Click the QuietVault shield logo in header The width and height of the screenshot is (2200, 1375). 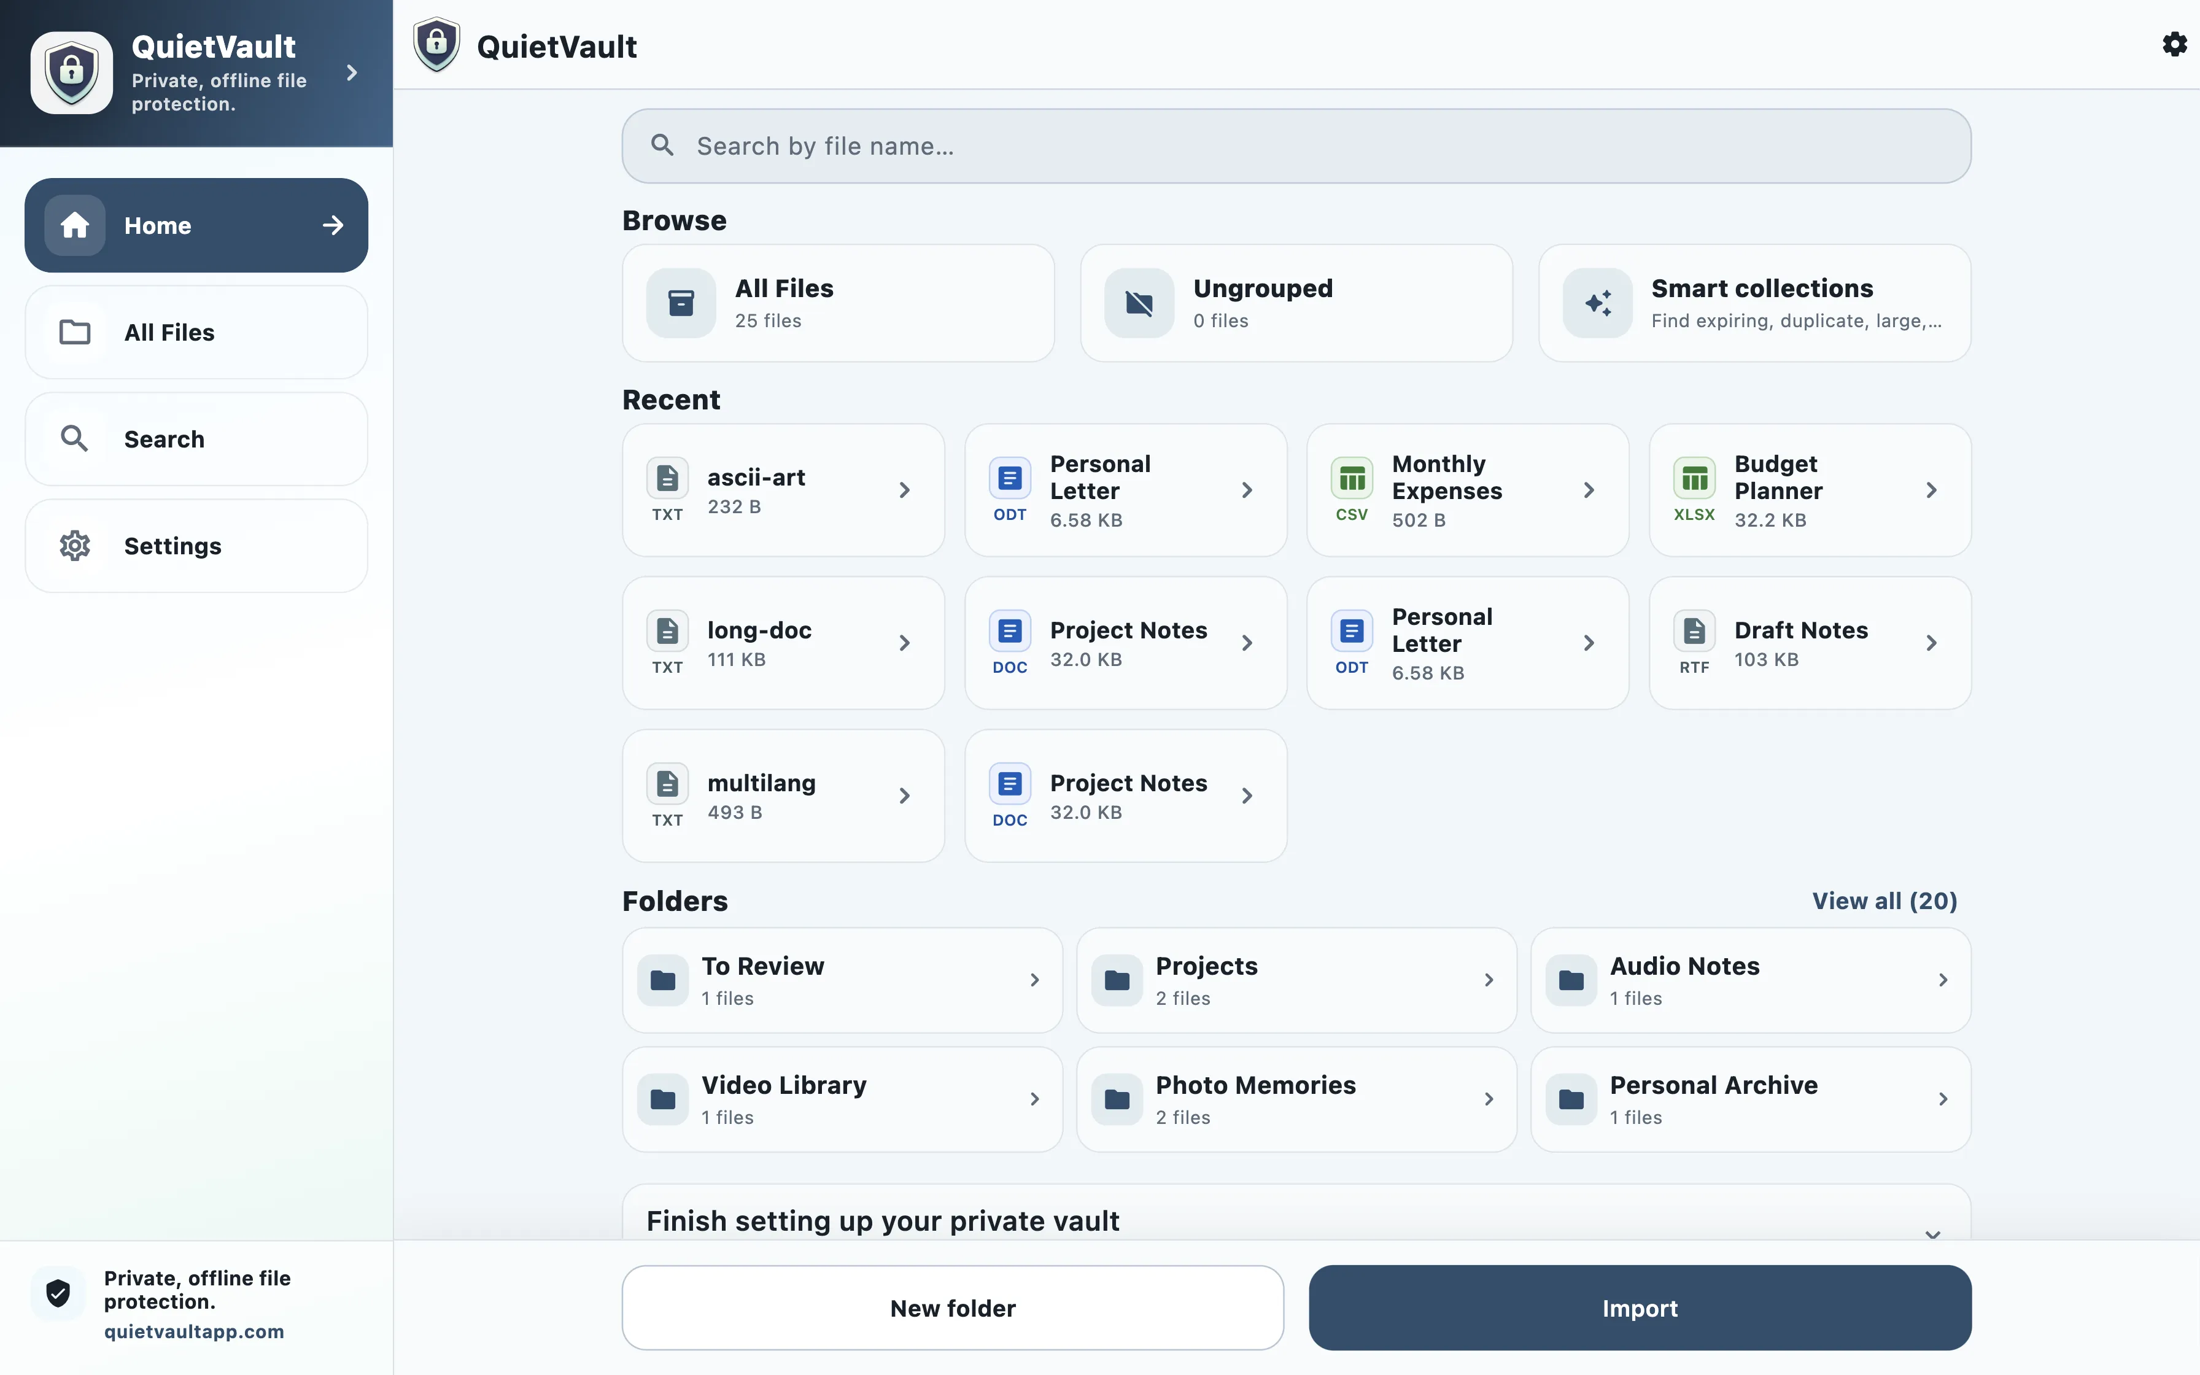(436, 45)
